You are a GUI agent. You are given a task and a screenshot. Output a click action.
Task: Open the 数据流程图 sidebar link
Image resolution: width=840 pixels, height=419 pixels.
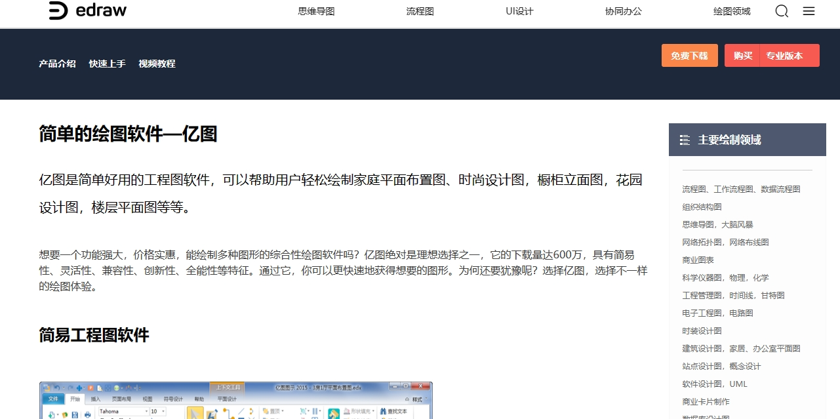(780, 189)
